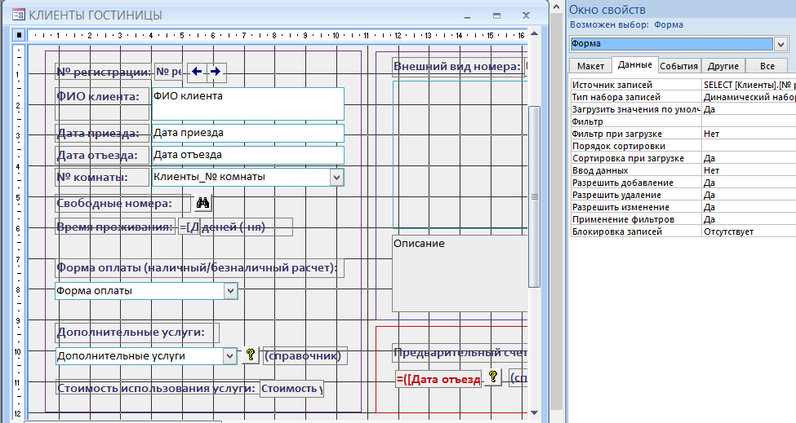Expand the Форма object selector in property sheet
This screenshot has width=796, height=423.
click(780, 44)
